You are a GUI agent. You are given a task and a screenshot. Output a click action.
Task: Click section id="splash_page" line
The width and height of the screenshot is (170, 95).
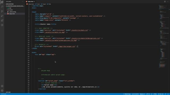[56, 81]
